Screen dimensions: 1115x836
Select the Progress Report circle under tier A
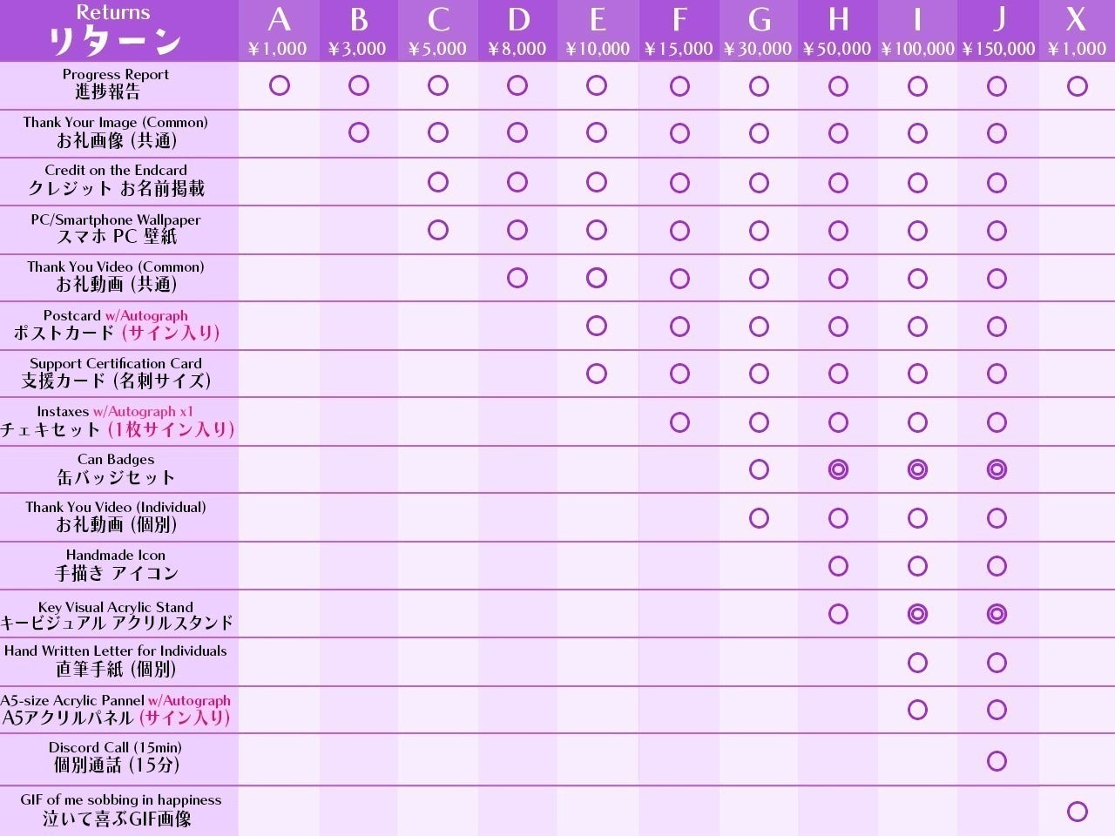tap(280, 86)
